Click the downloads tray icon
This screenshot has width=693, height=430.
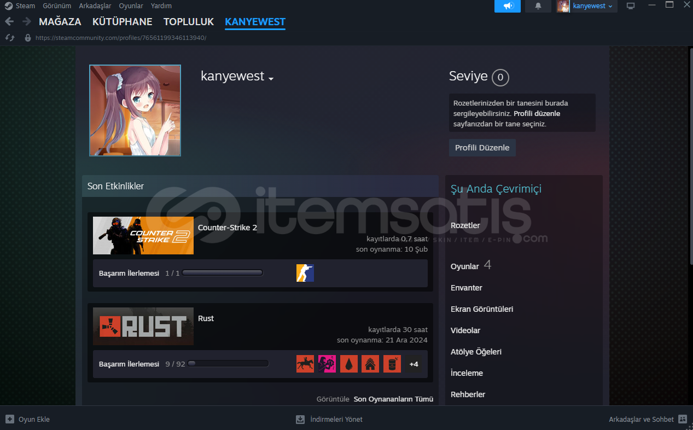click(x=300, y=419)
